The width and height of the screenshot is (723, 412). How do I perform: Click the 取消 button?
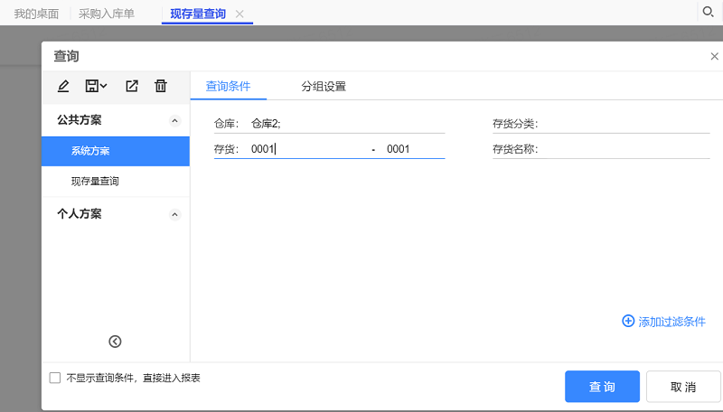pyautogui.click(x=683, y=387)
